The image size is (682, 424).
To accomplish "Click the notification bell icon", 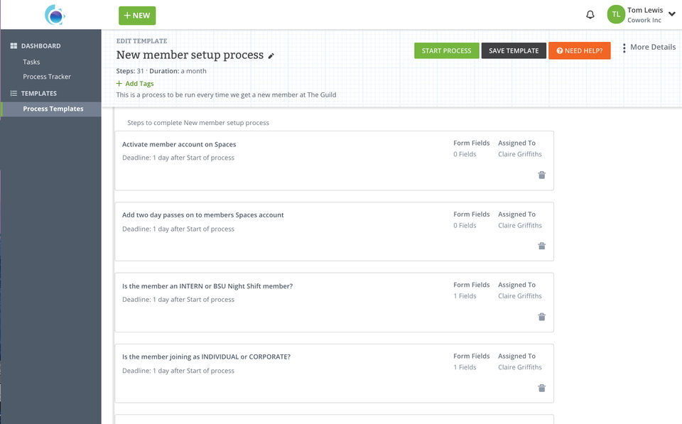I will tap(590, 15).
